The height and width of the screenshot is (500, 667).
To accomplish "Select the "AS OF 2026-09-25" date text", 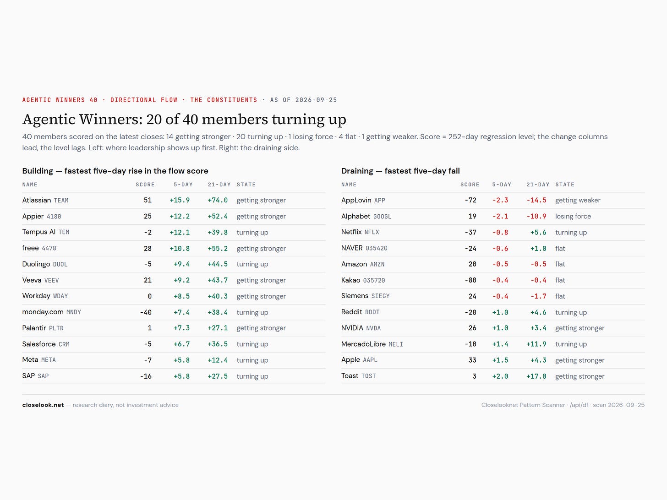I will (304, 100).
